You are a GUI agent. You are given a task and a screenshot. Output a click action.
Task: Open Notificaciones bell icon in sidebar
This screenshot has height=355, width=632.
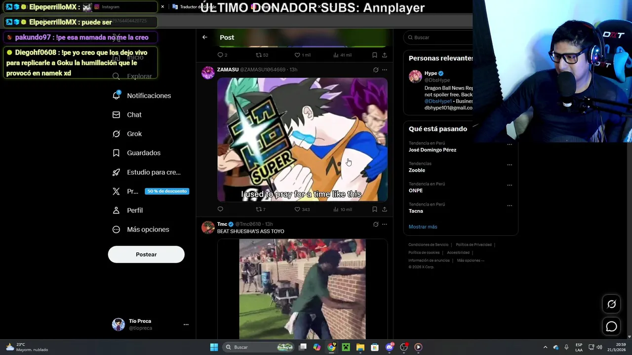(x=117, y=95)
